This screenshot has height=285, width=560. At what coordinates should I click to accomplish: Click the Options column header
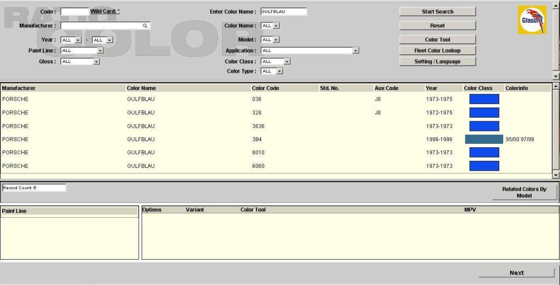point(152,210)
